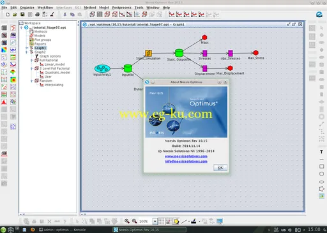Click the Cut scissors toolbar icon
The height and width of the screenshot is (233, 327).
(65, 15)
